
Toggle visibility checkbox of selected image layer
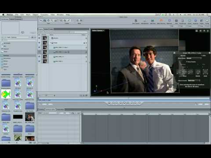39,52
